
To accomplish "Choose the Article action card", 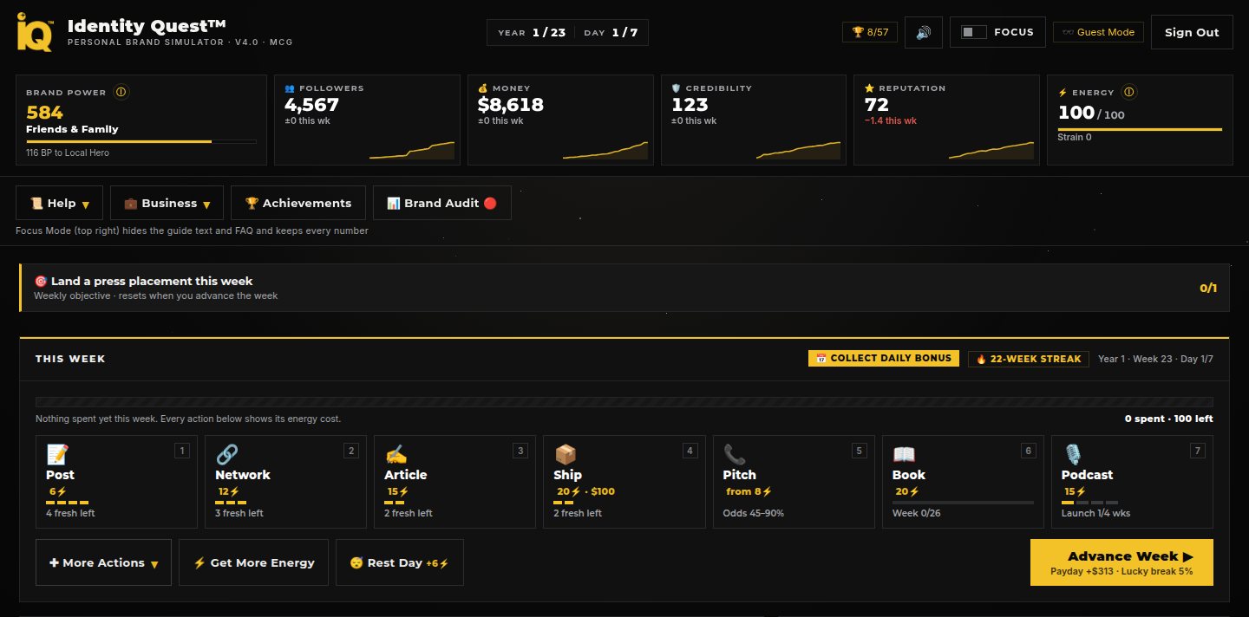I will pos(454,482).
